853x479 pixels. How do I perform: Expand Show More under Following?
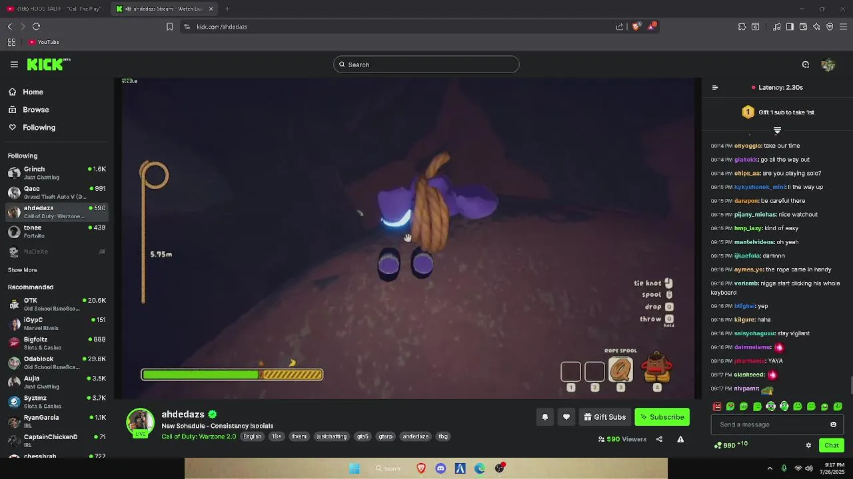click(x=22, y=270)
